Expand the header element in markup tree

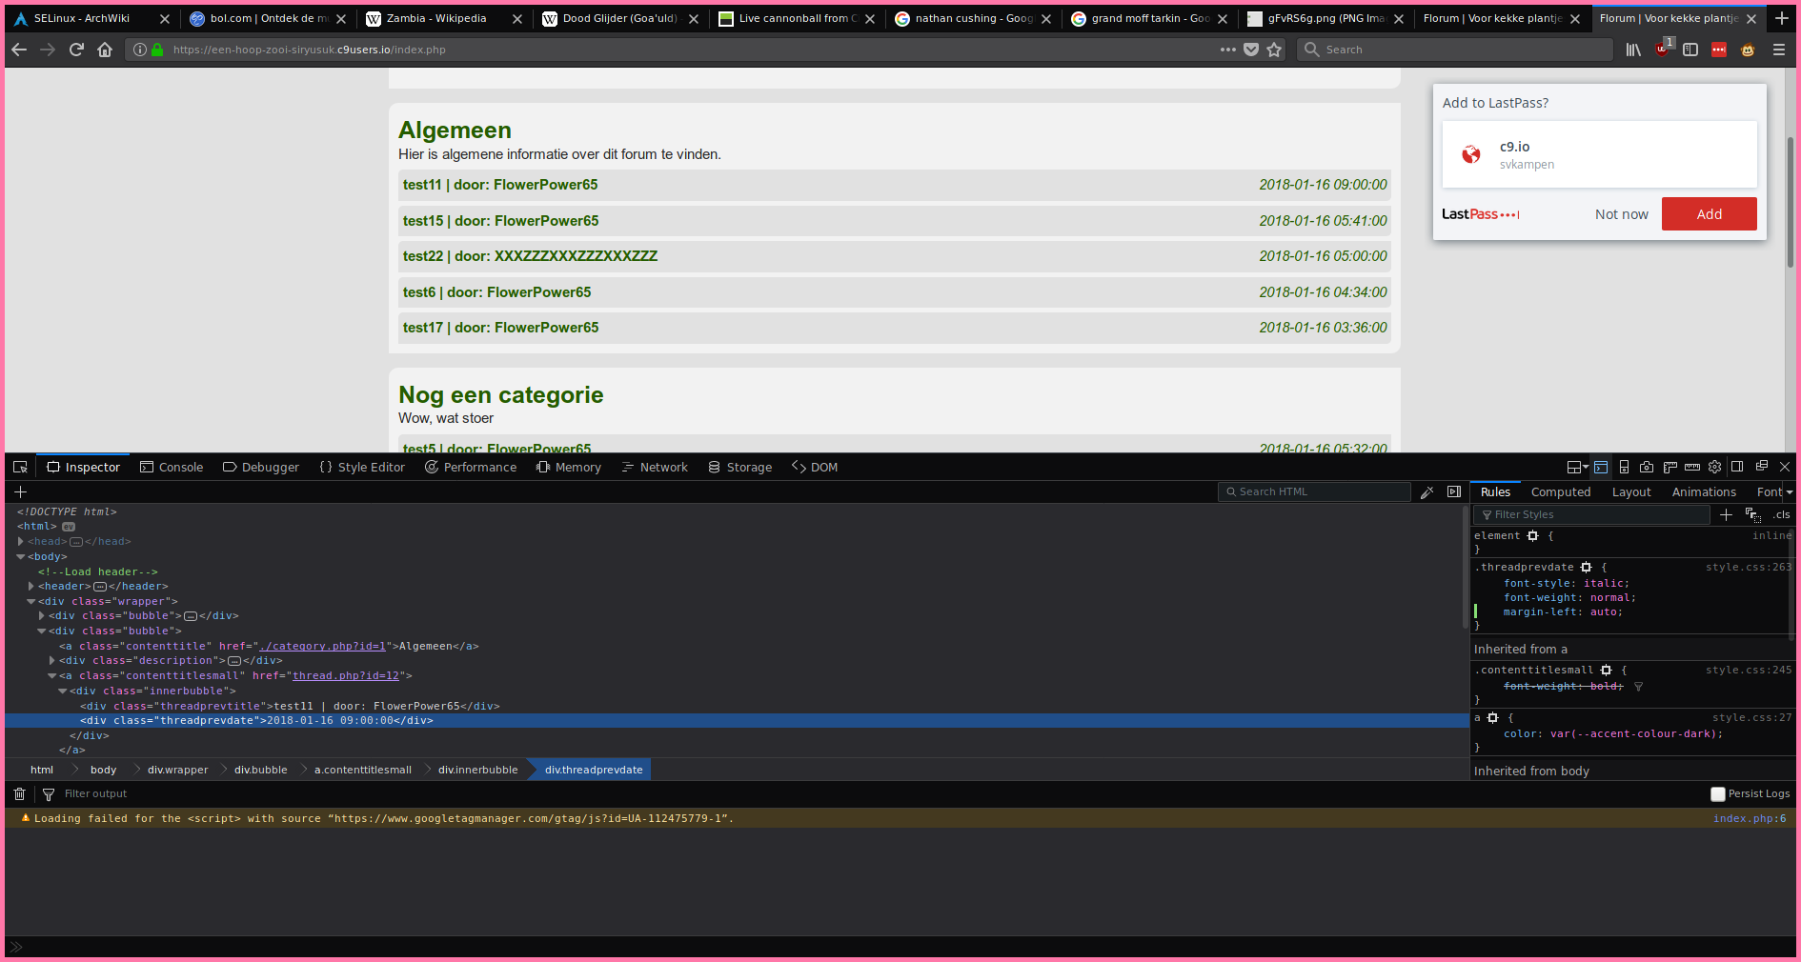tap(31, 587)
